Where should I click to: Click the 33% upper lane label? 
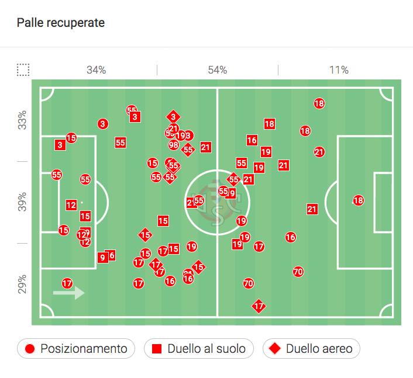[22, 120]
